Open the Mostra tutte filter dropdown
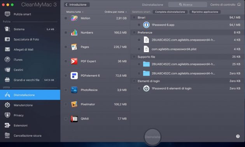245x147 pixels. 75,12
